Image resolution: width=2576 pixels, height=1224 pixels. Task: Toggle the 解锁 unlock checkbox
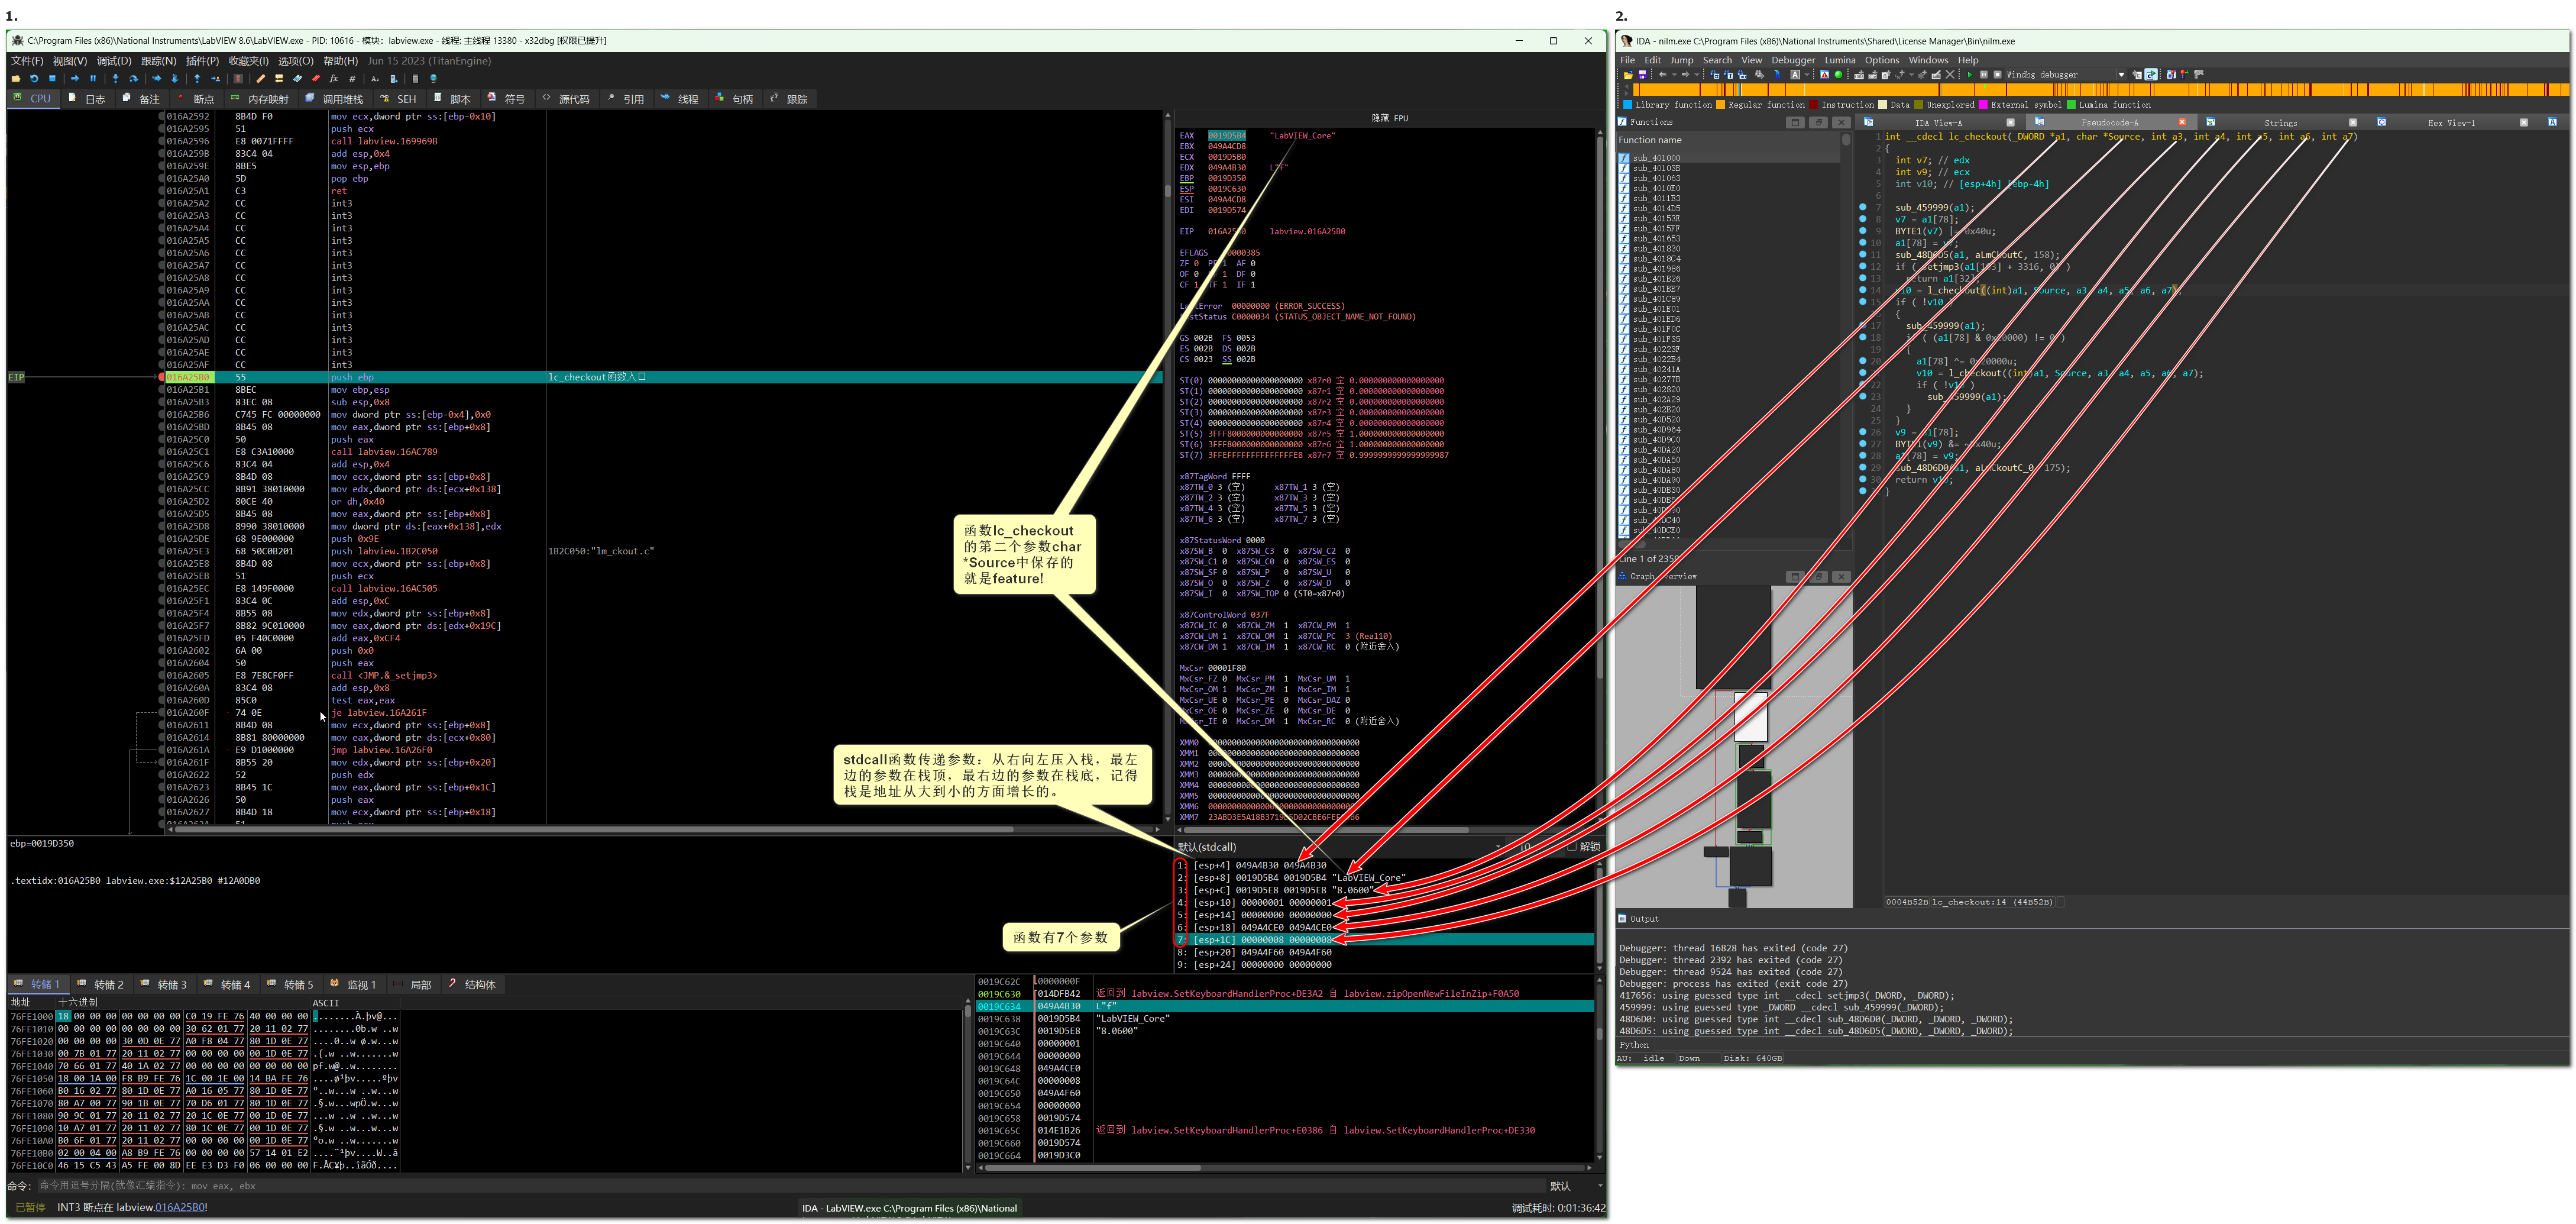point(1571,847)
